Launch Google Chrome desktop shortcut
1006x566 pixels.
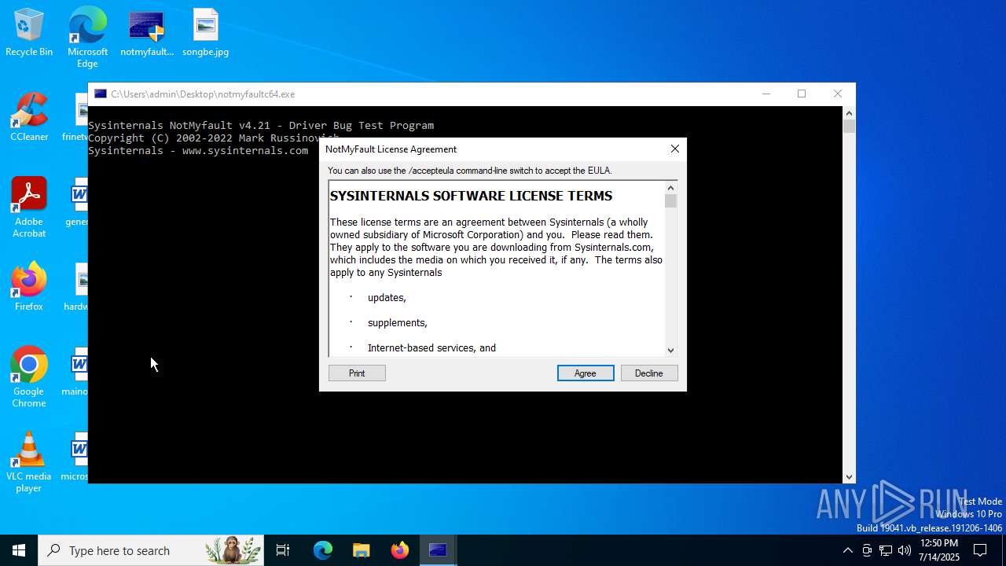click(x=29, y=378)
